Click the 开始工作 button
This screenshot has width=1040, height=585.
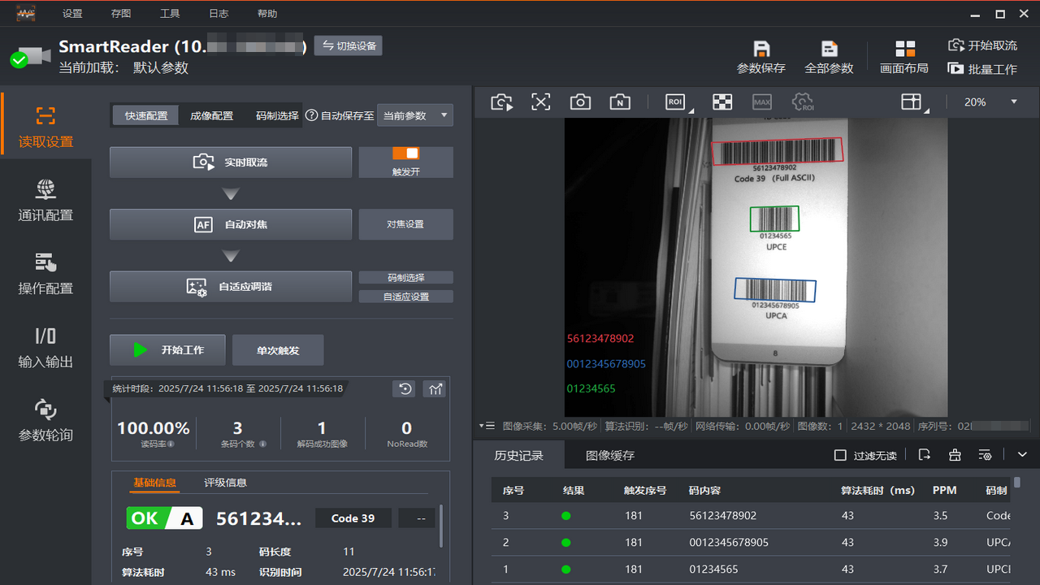(169, 350)
